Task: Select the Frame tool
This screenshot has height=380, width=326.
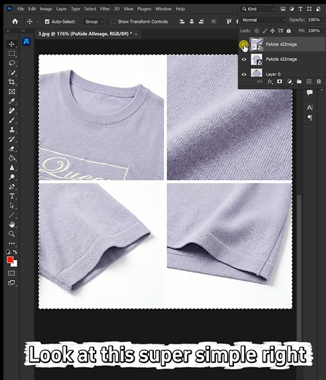Action: pos(11,92)
